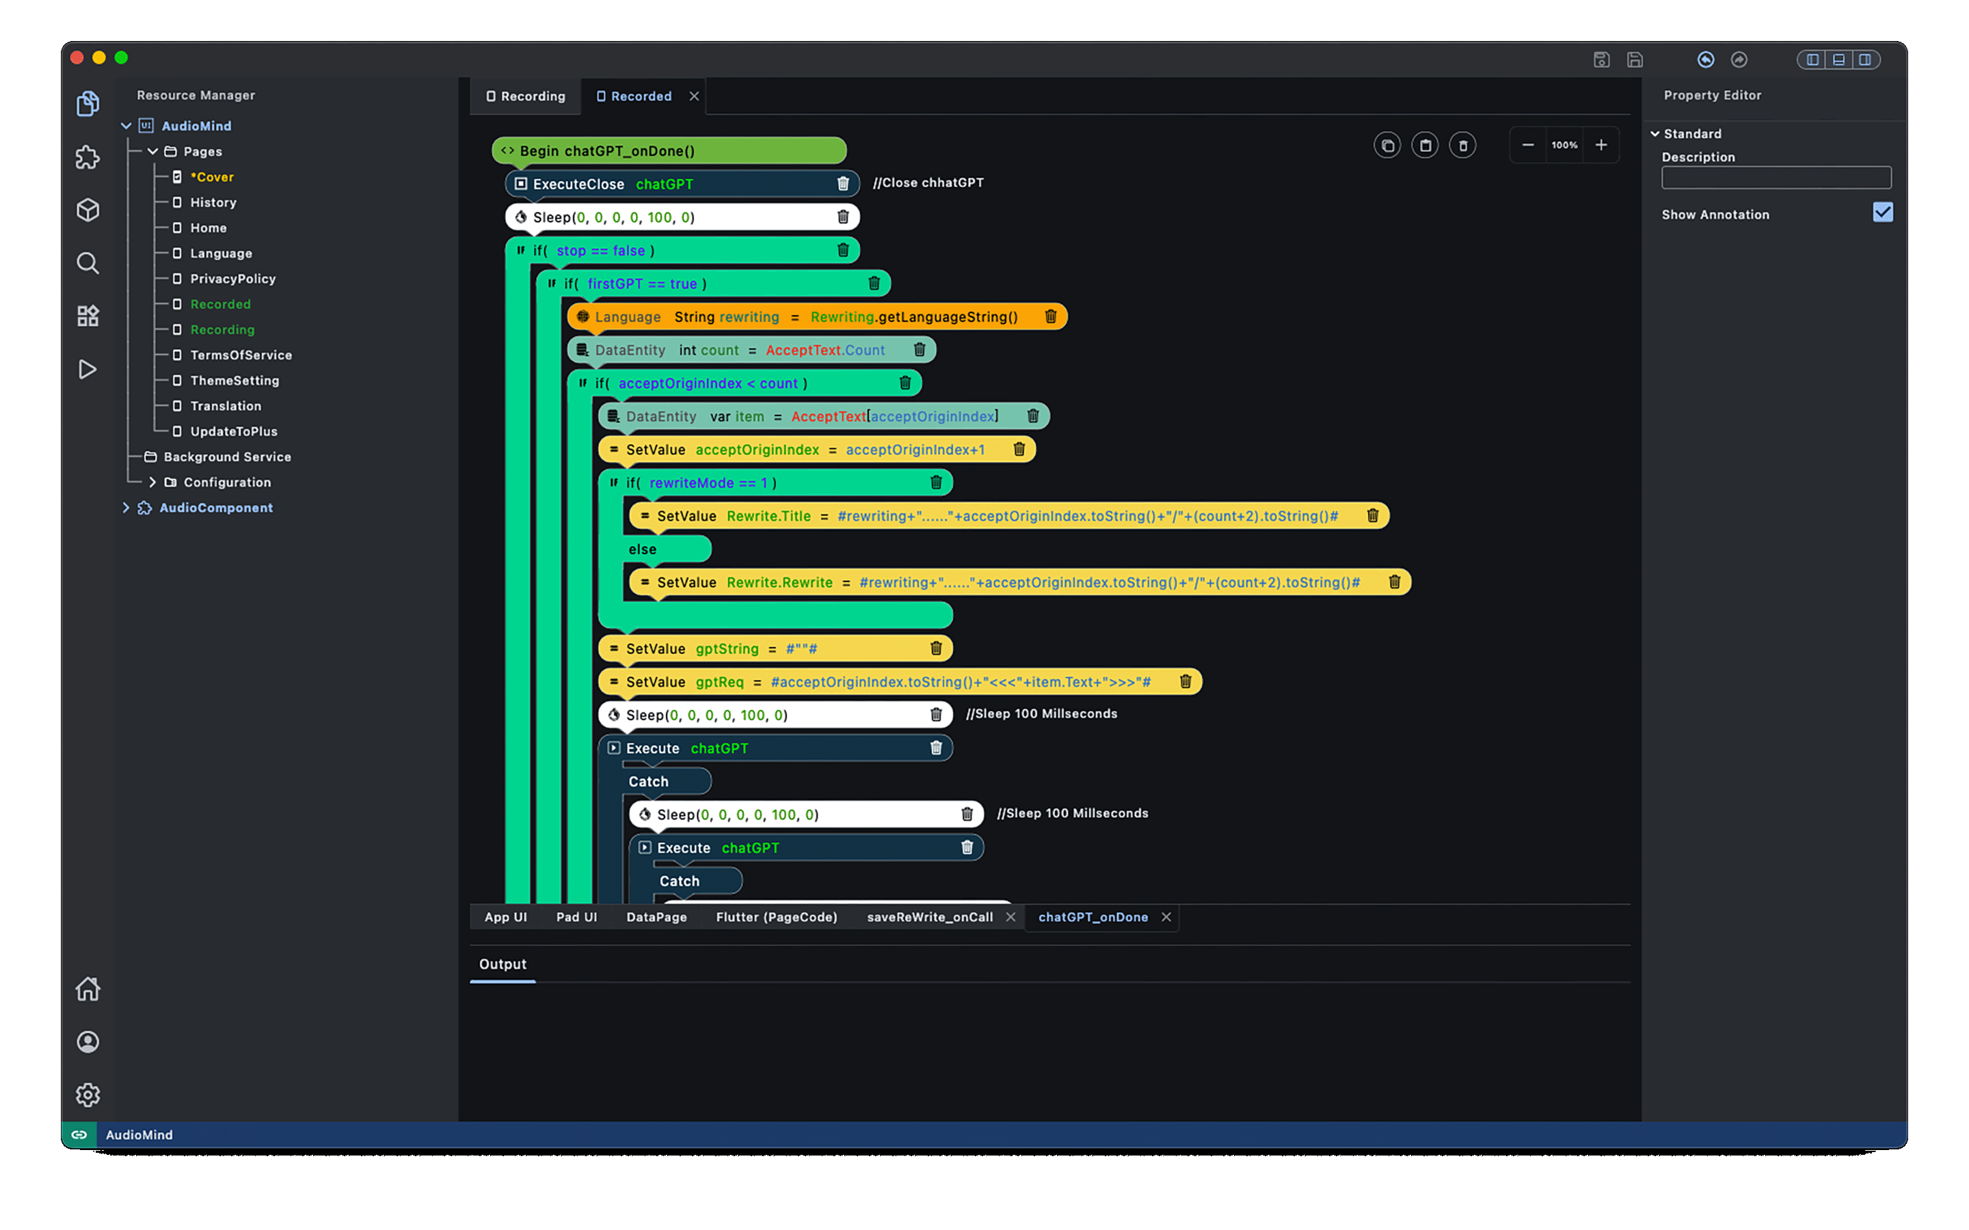Click the copy blocks round button
This screenshot has width=1969, height=1230.
pyautogui.click(x=1387, y=146)
